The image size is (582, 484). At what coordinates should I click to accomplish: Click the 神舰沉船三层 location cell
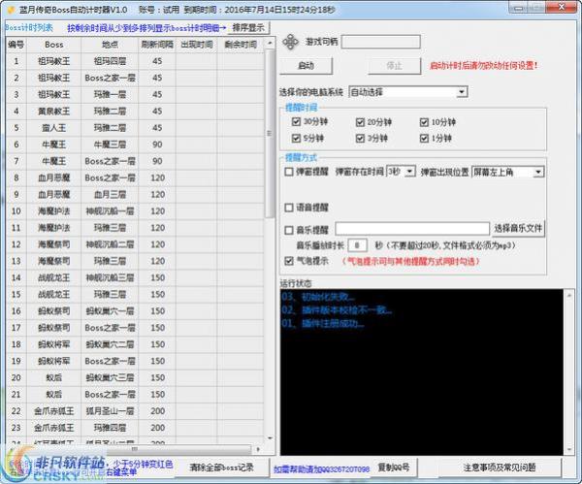coord(110,277)
